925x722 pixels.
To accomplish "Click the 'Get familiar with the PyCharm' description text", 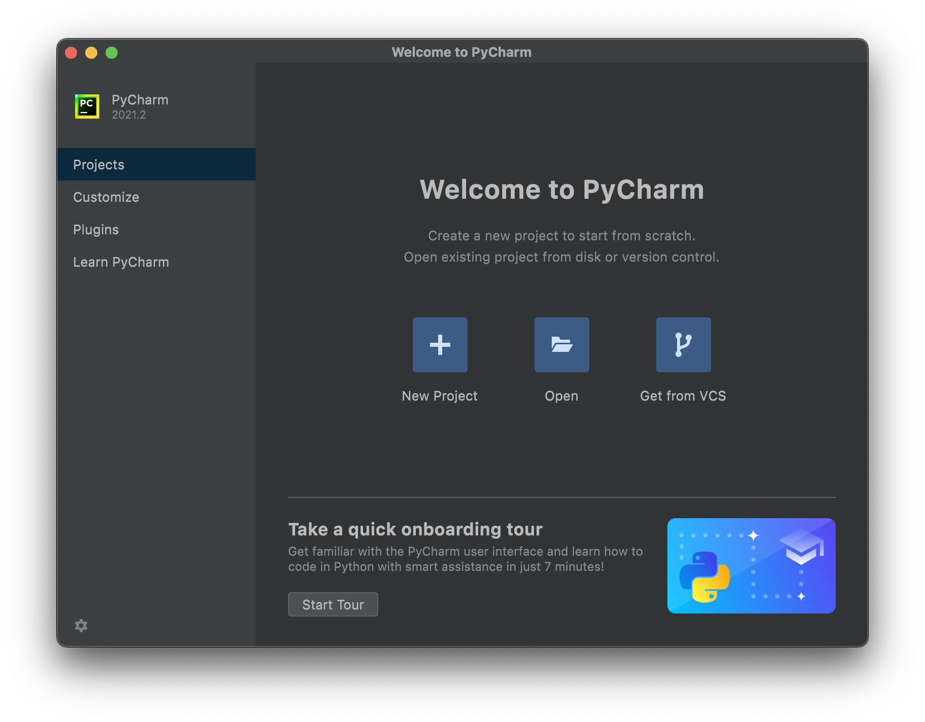I will 466,559.
